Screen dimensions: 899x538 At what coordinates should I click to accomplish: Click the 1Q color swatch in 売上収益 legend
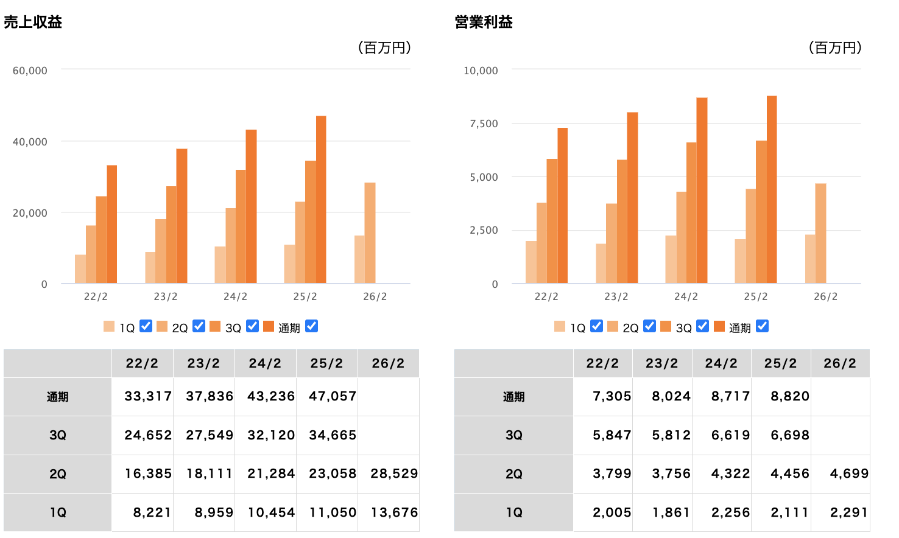point(109,326)
